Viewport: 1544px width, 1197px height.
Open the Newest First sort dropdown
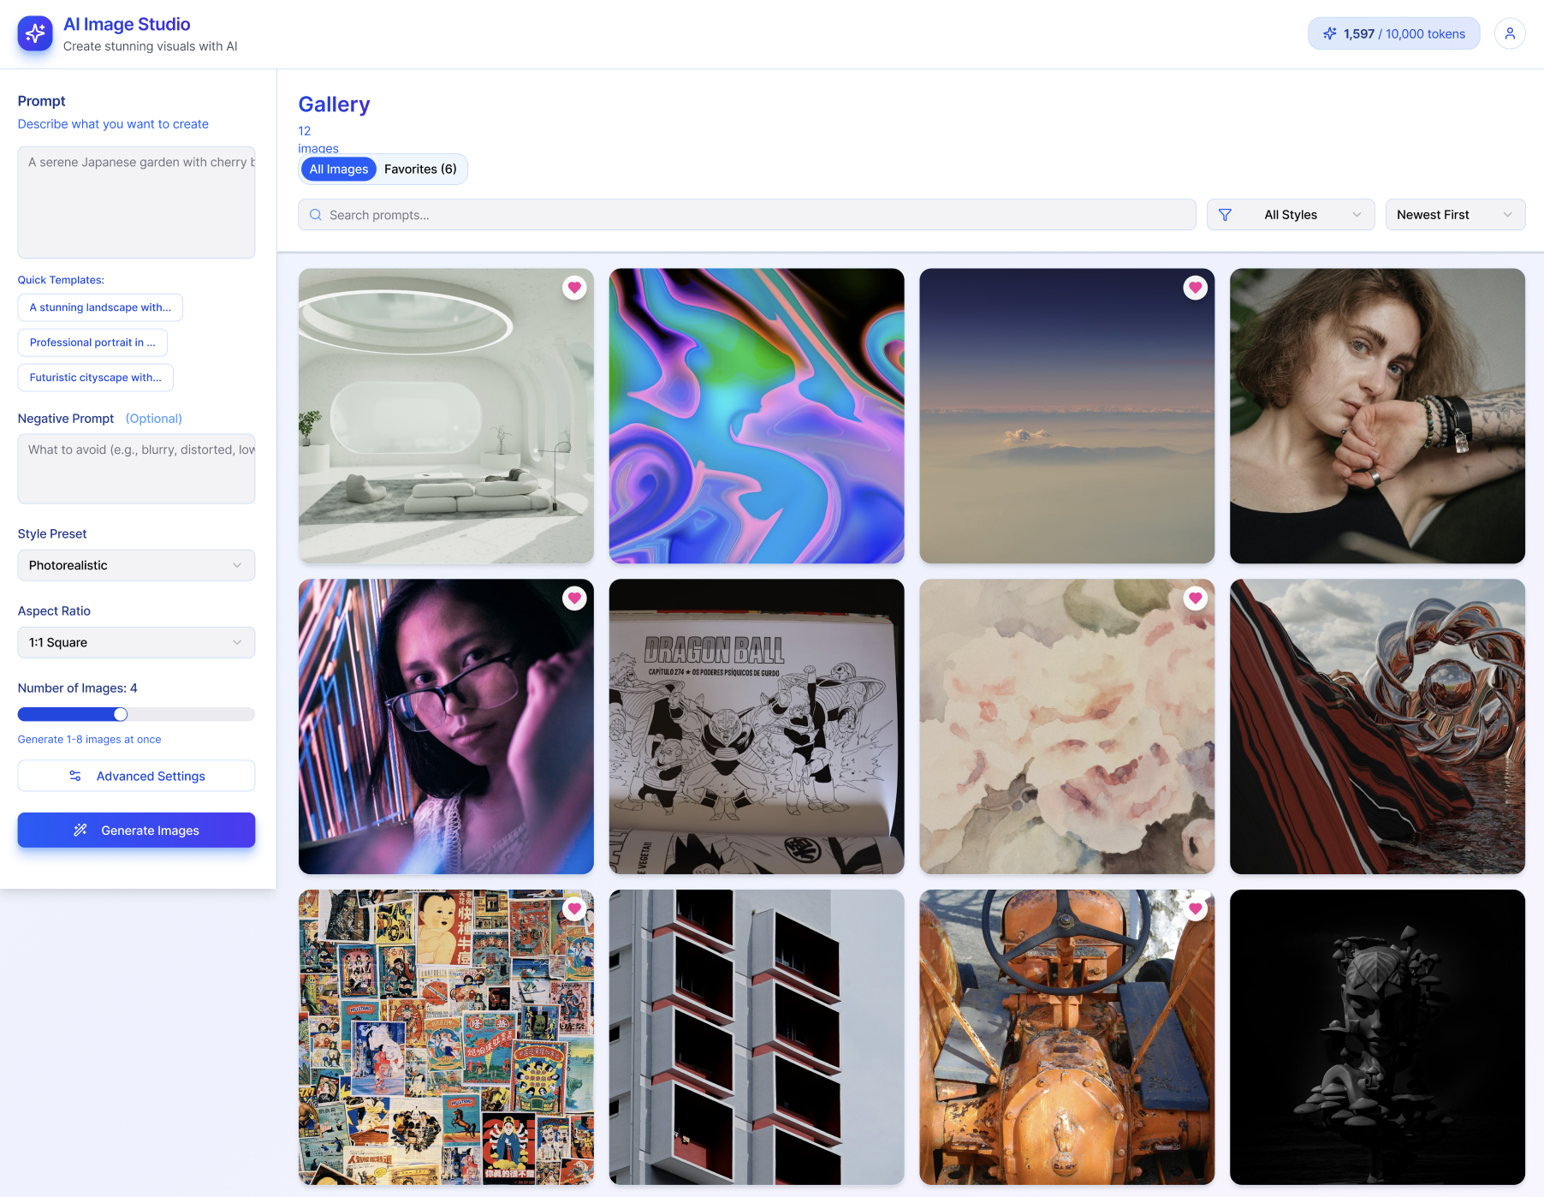[1454, 215]
